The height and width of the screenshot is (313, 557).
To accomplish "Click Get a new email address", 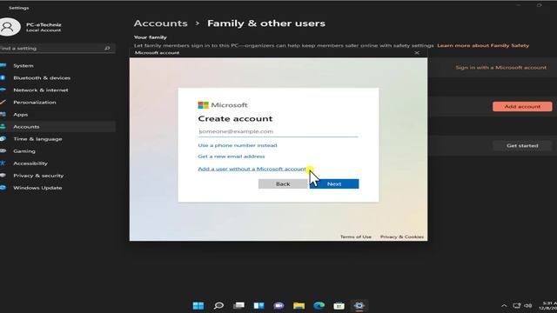I will [232, 156].
